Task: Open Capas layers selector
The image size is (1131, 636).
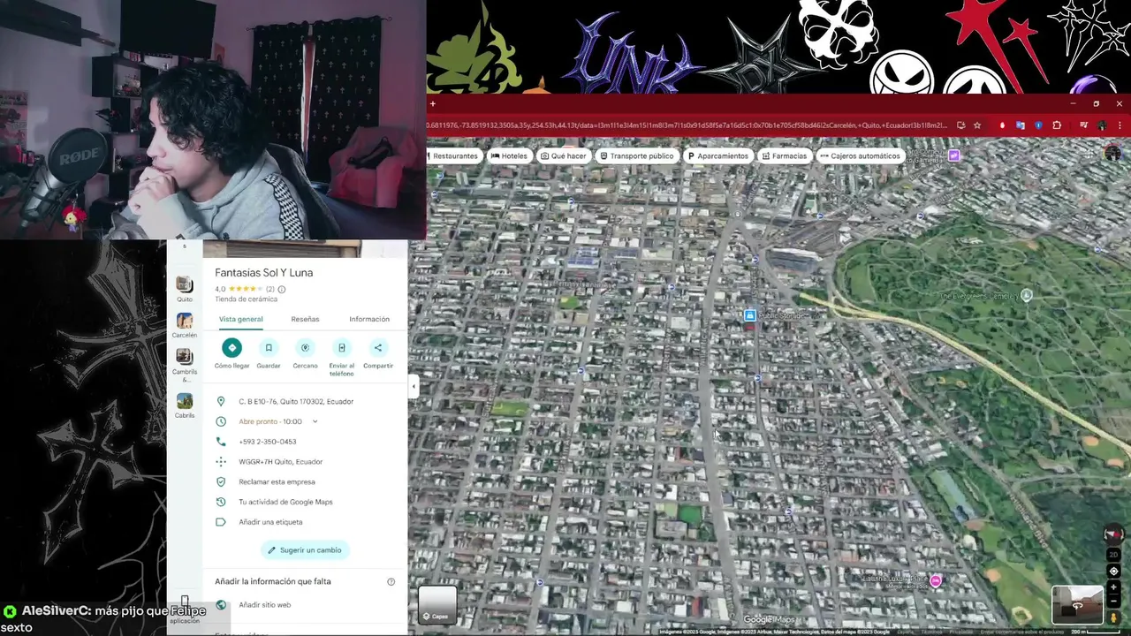Action: pyautogui.click(x=437, y=606)
